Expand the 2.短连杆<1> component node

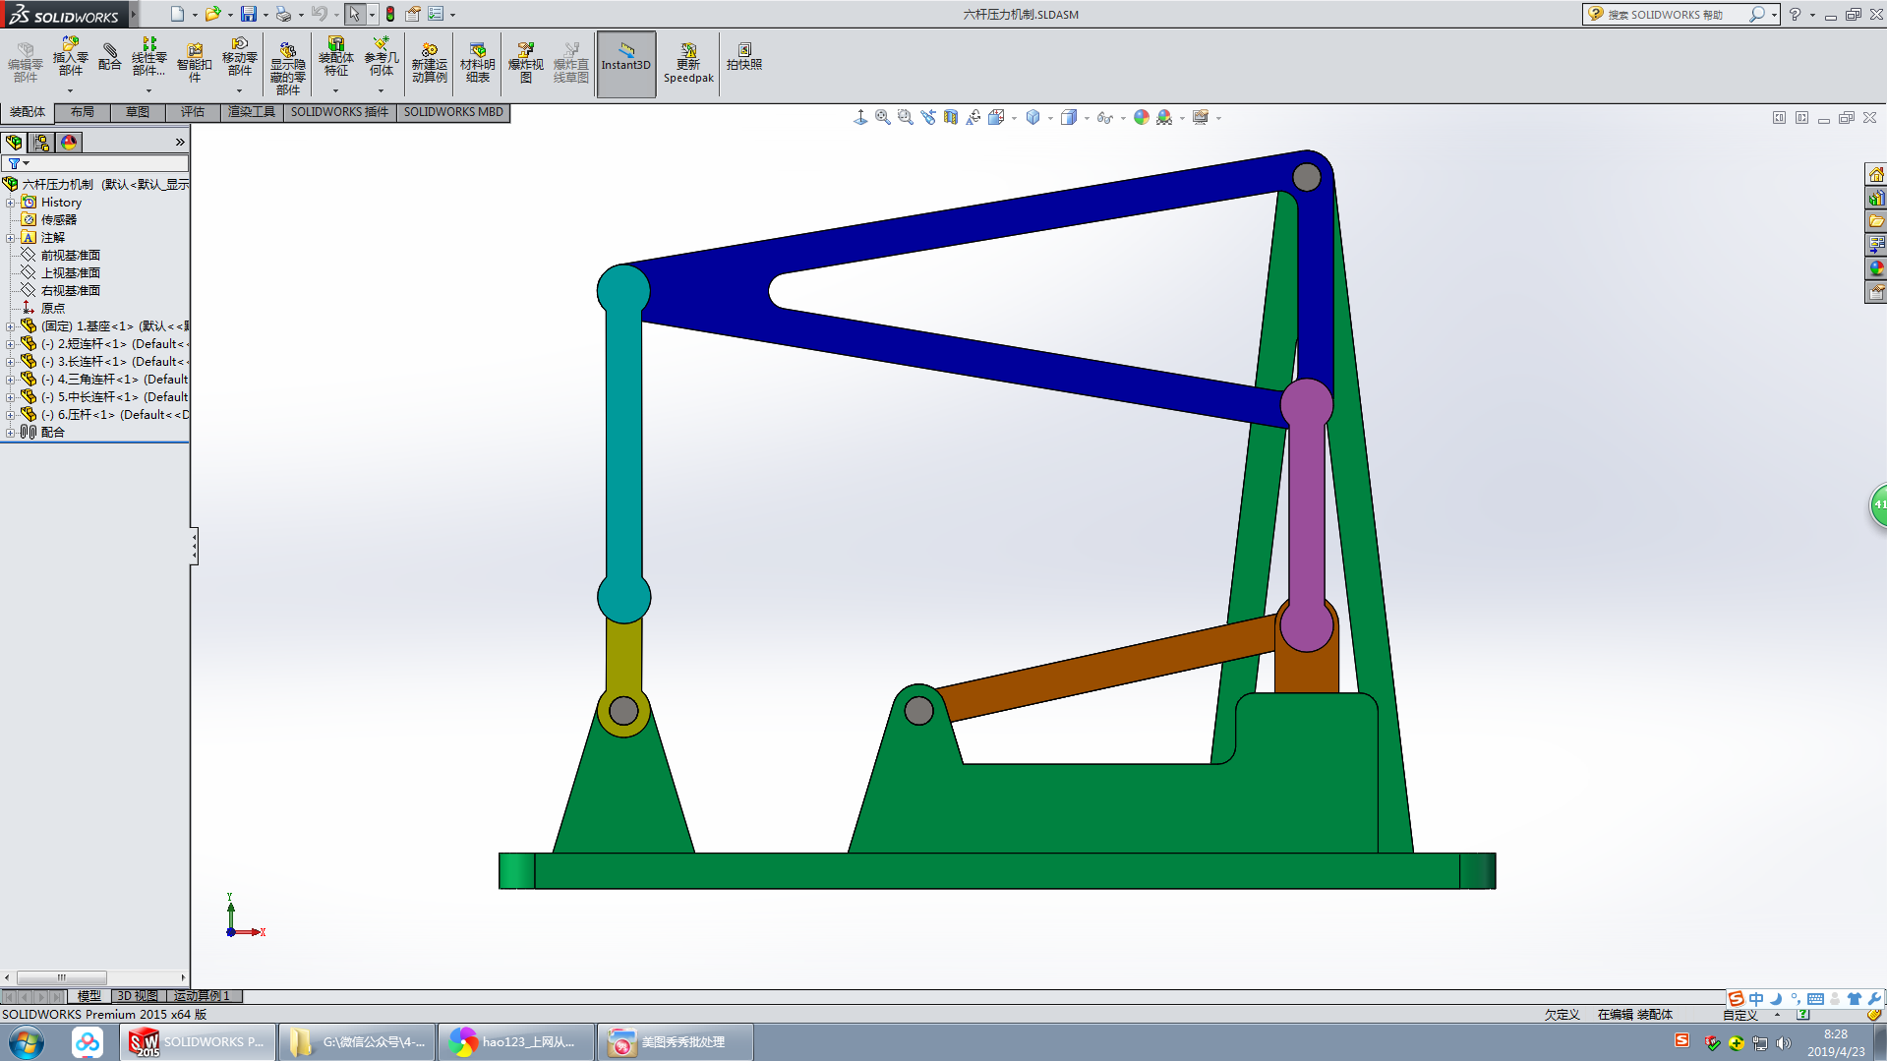[11, 344]
